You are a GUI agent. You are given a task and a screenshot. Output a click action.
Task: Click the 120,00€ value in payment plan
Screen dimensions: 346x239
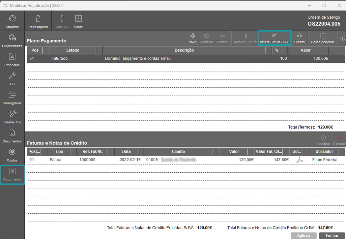click(321, 58)
